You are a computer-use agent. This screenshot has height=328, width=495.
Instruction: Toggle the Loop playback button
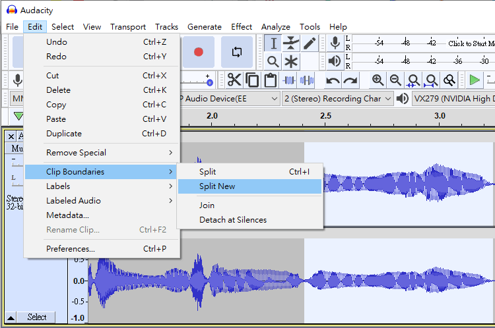click(x=236, y=51)
